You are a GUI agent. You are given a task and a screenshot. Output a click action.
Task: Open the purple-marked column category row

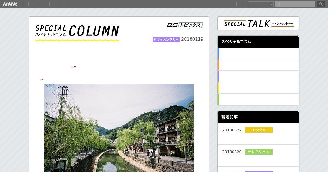(258, 76)
